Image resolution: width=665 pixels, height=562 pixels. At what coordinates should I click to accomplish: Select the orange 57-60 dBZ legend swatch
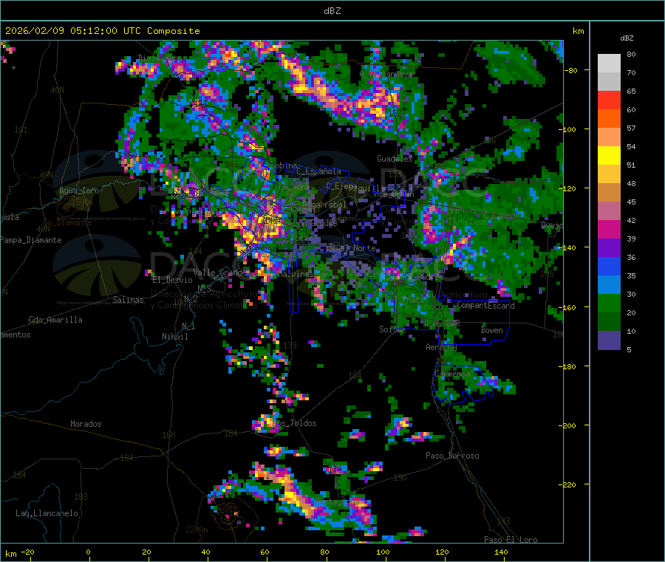click(609, 119)
